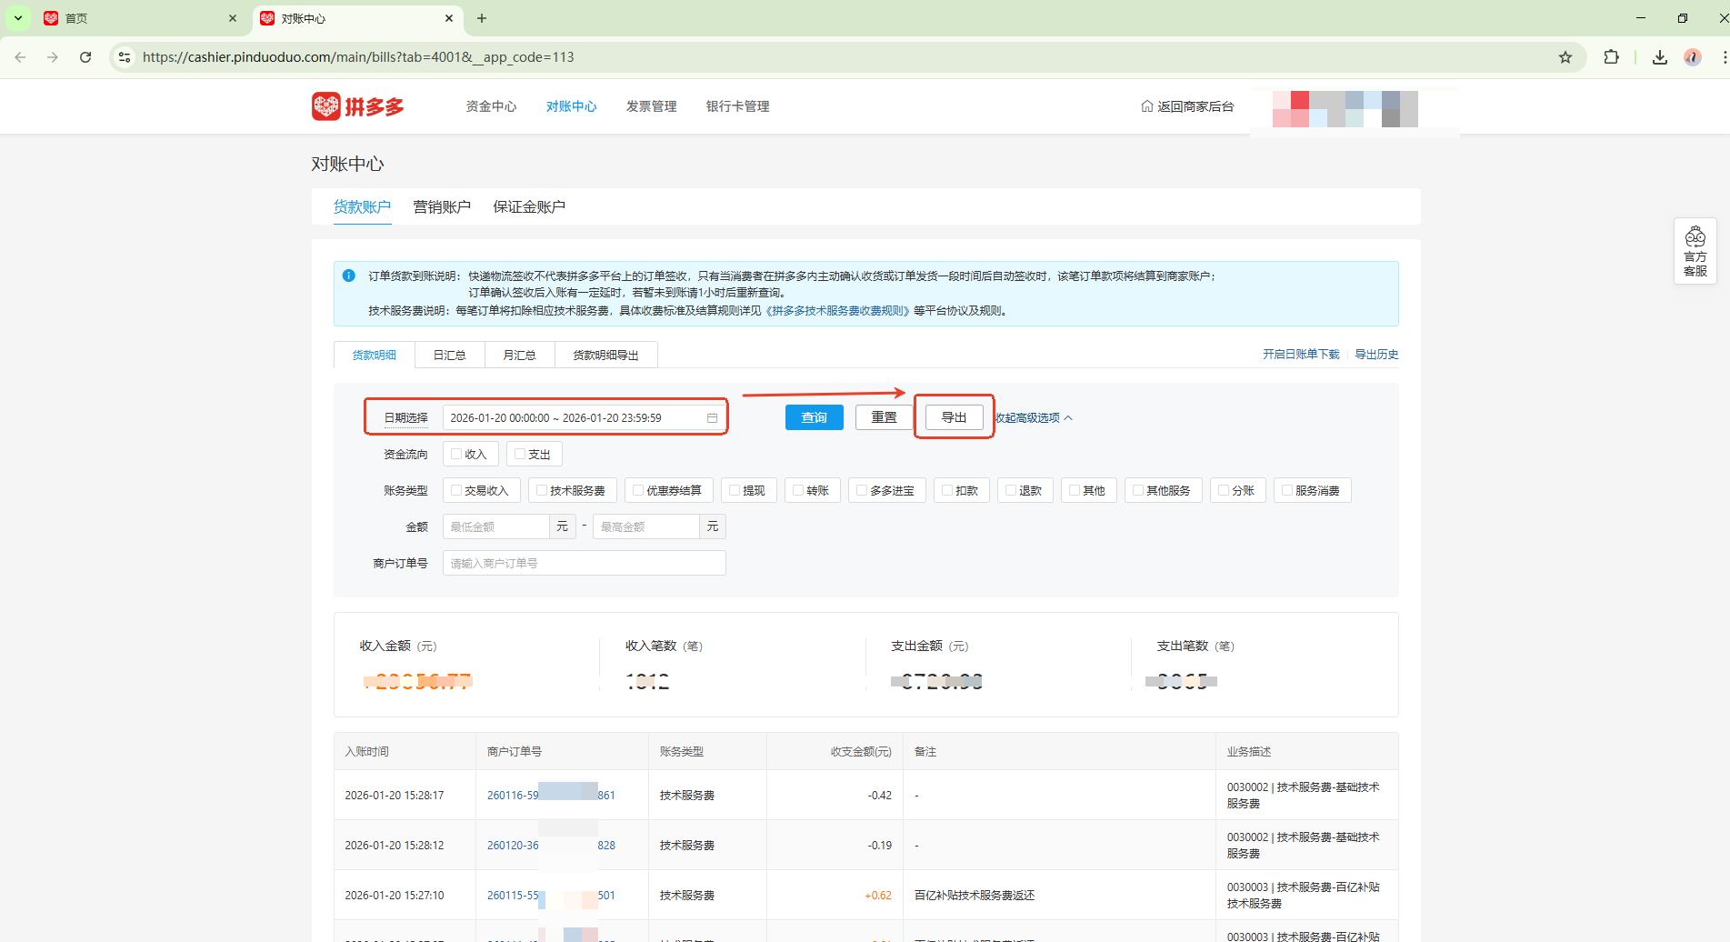
Task: Check the 服务消费 bill type
Action: point(1287,490)
